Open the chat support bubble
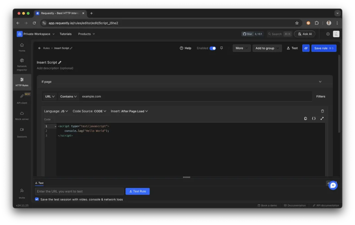The image size is (355, 225). (333, 185)
